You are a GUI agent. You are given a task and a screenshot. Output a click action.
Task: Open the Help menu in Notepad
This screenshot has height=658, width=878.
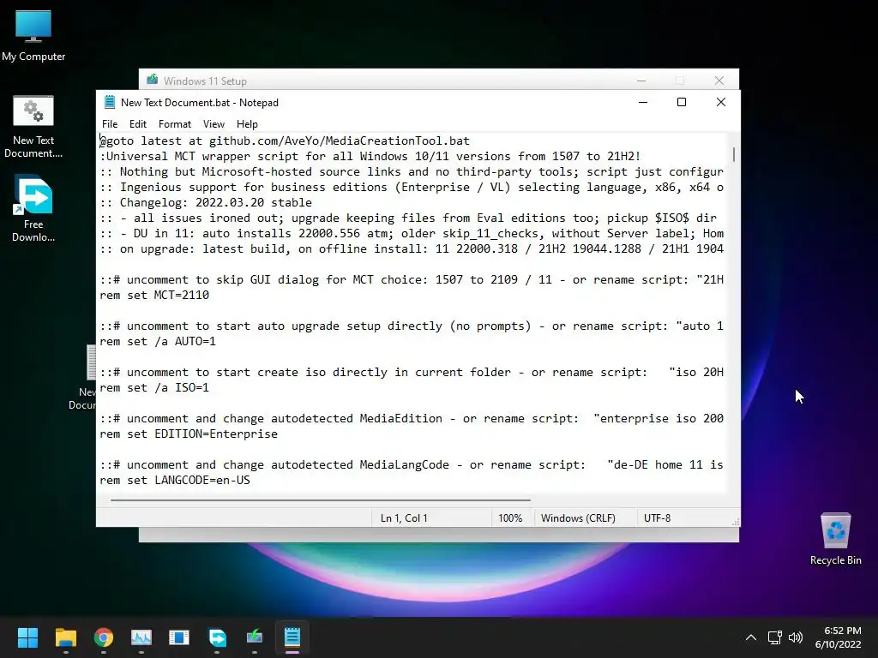coord(247,124)
